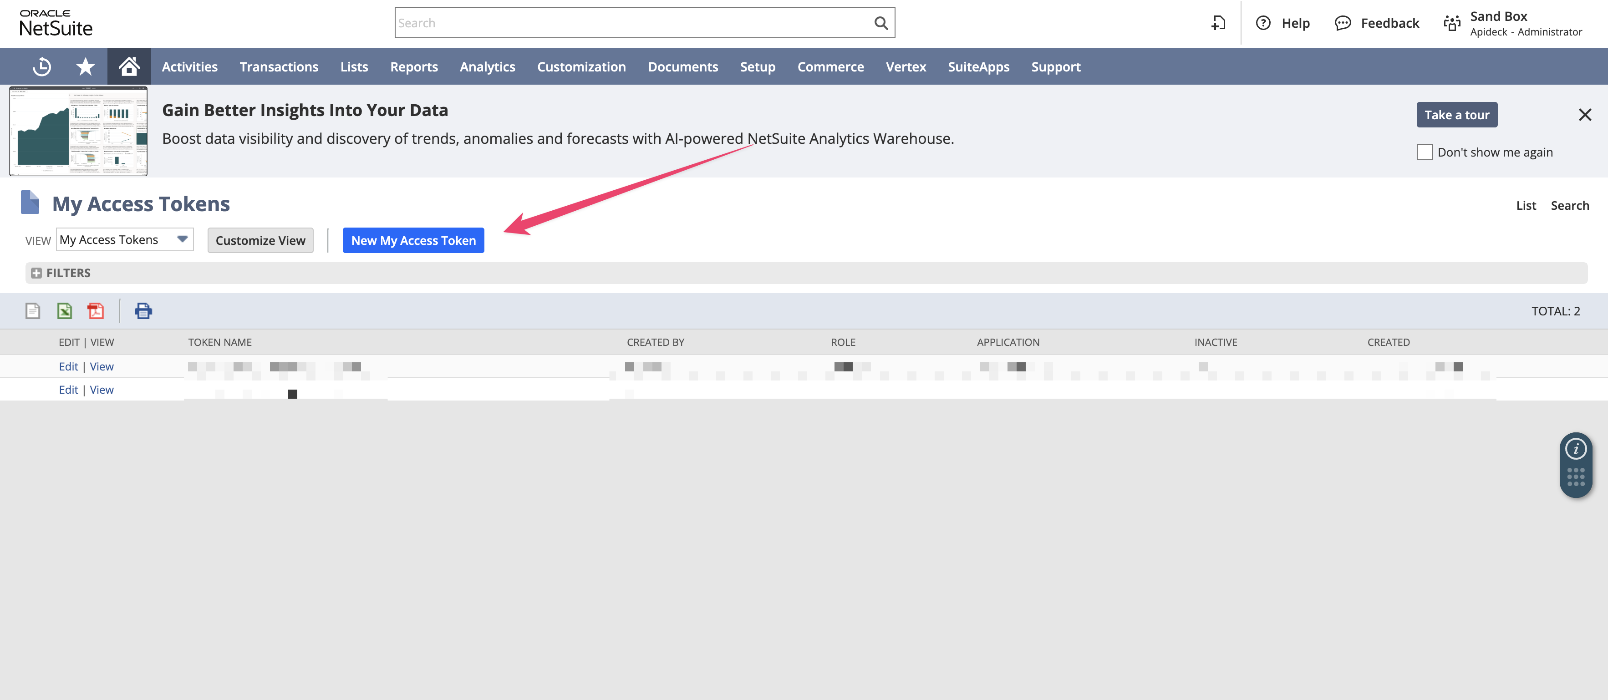Open the Customization menu
Screen dimensions: 1608x700
coord(581,66)
